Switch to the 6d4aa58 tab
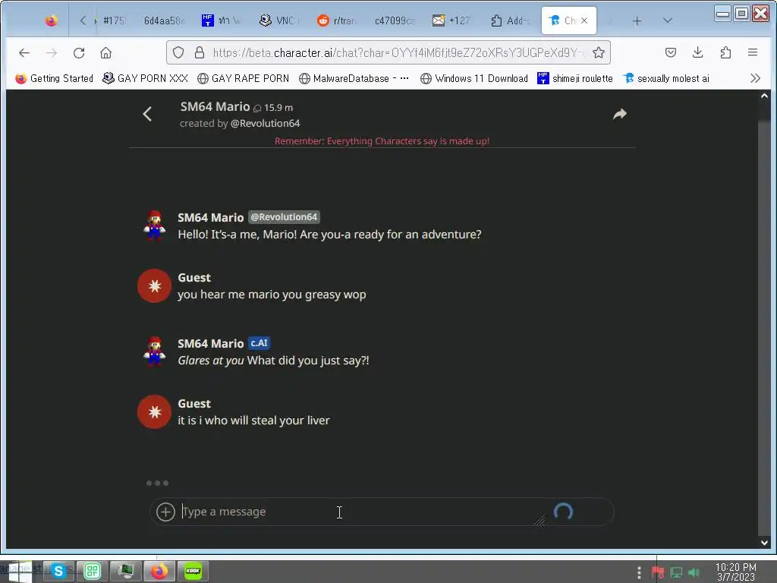This screenshot has height=583, width=777. coord(164,20)
